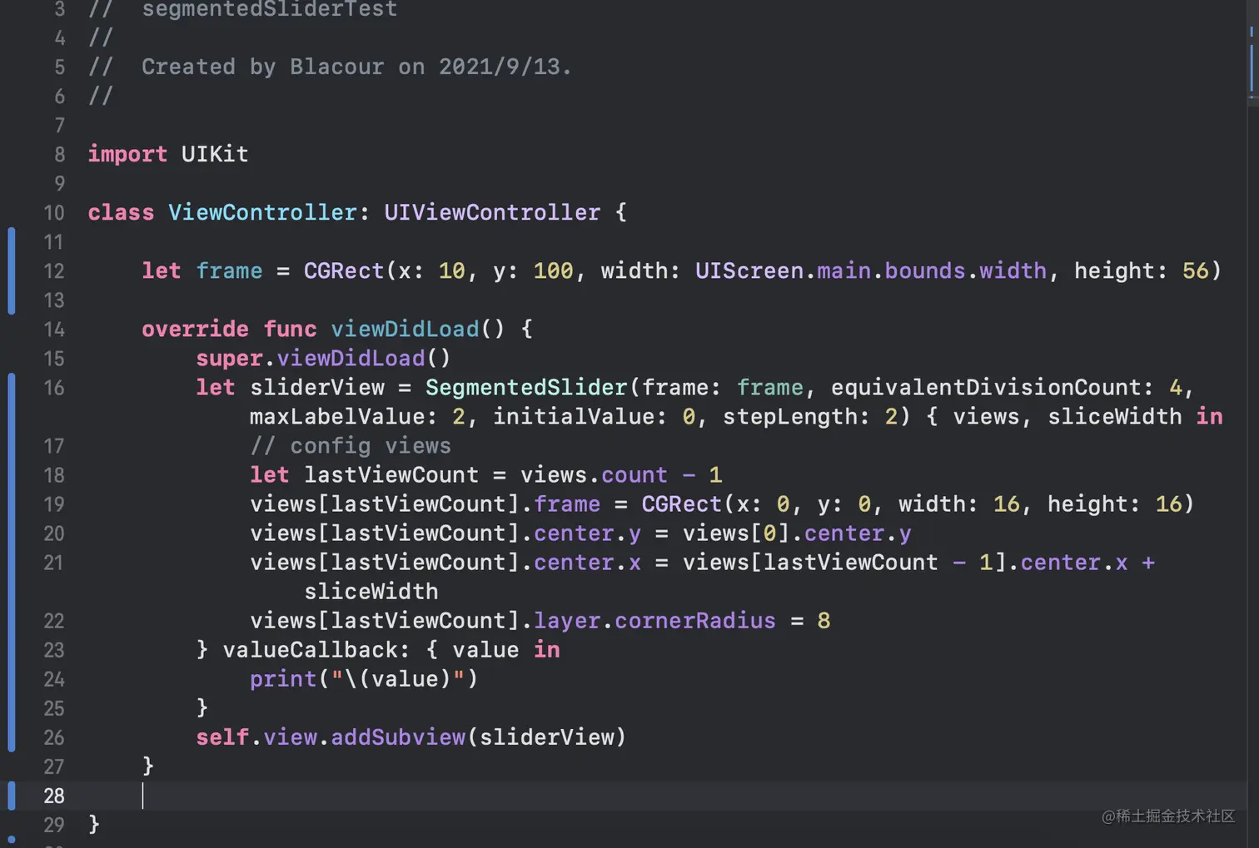This screenshot has height=848, width=1259.
Task: Click 'Created by Blacour' comment line
Action: (330, 67)
